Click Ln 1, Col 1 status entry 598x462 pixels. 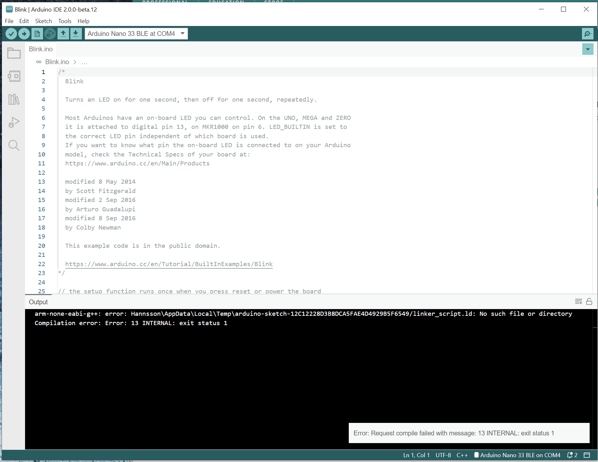[x=416, y=455]
